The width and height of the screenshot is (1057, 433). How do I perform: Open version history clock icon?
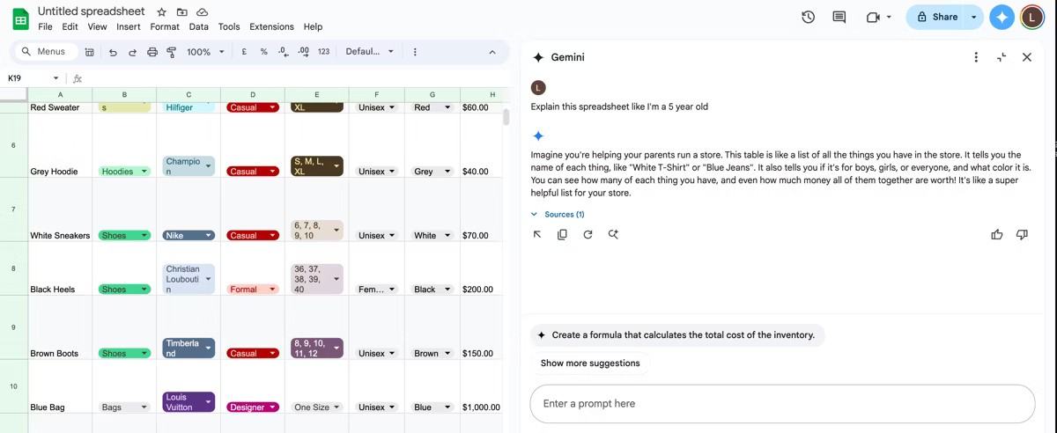(x=808, y=17)
